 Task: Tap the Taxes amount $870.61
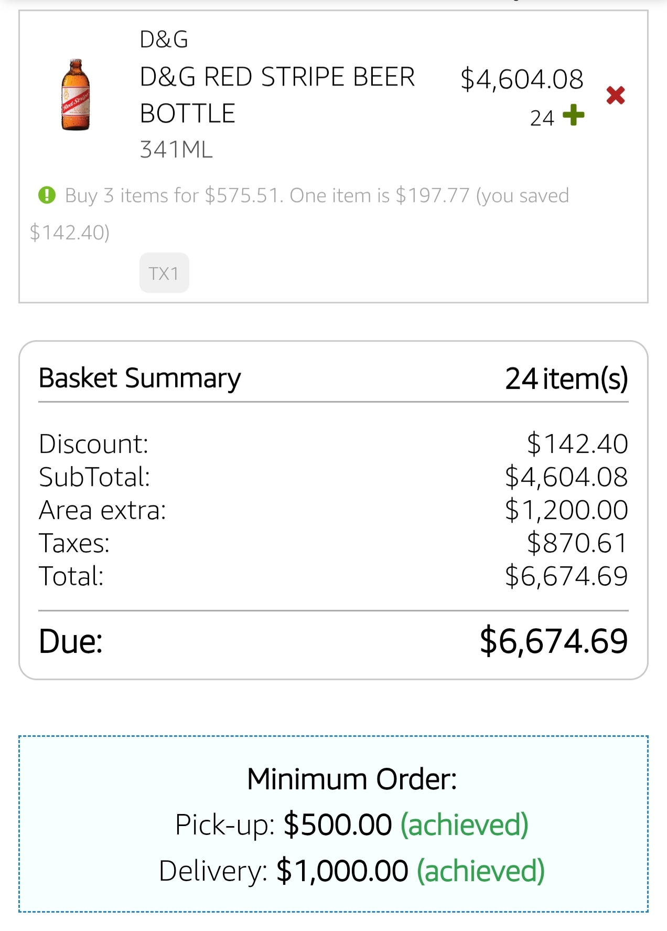coord(577,543)
